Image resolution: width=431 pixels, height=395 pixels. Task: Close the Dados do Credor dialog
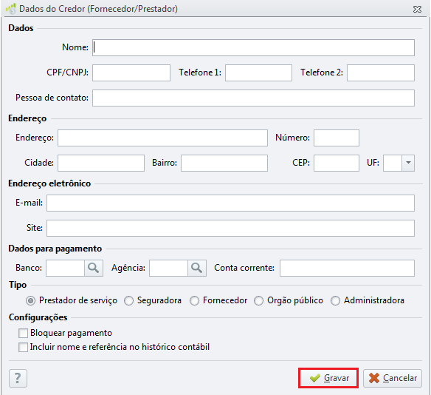(x=417, y=9)
